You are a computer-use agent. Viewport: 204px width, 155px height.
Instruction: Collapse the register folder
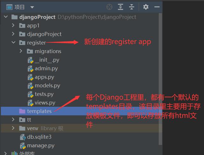pos(13,43)
